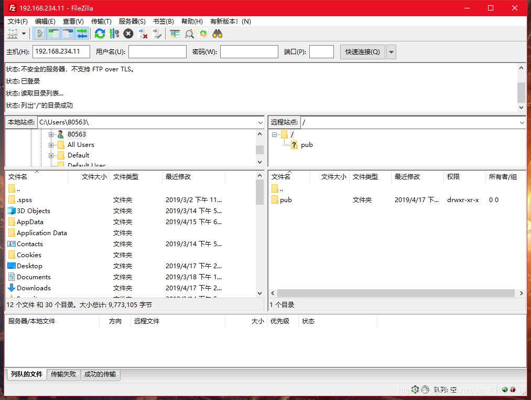Collapse the remote root / node

click(x=274, y=134)
